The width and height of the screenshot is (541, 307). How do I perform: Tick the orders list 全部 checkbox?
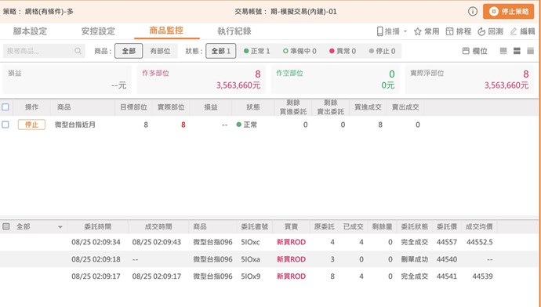(x=5, y=226)
